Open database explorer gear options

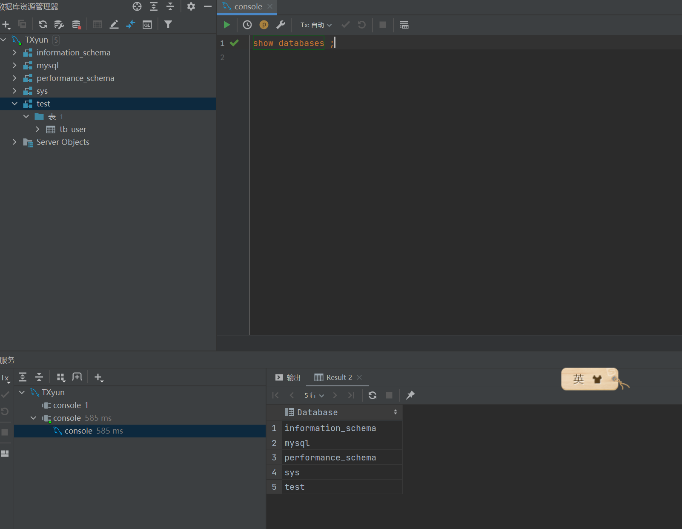(191, 6)
